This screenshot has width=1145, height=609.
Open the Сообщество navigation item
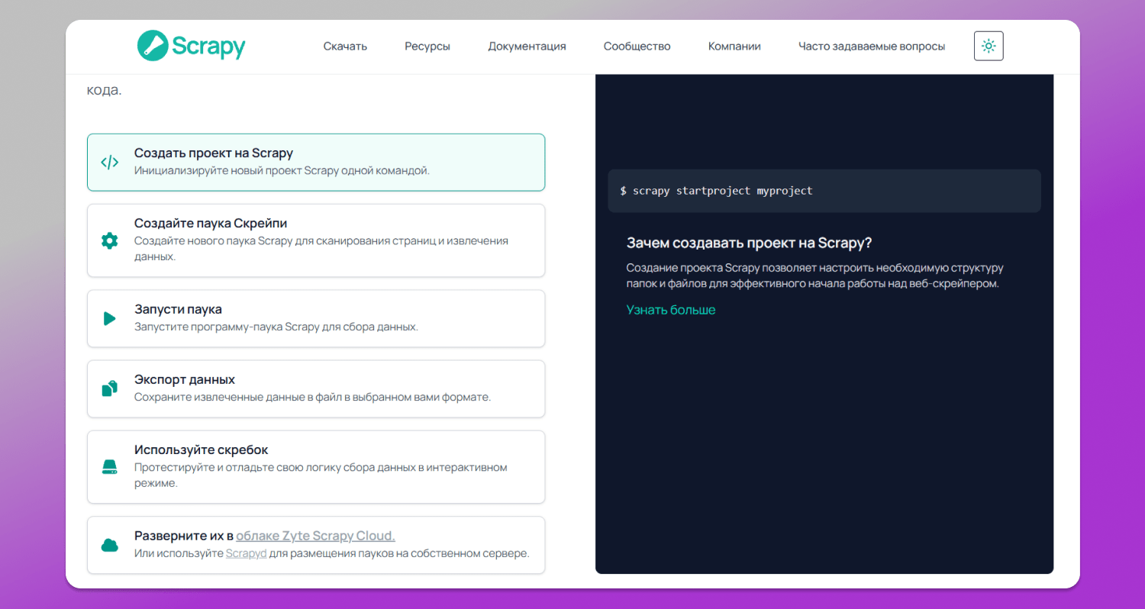tap(637, 46)
